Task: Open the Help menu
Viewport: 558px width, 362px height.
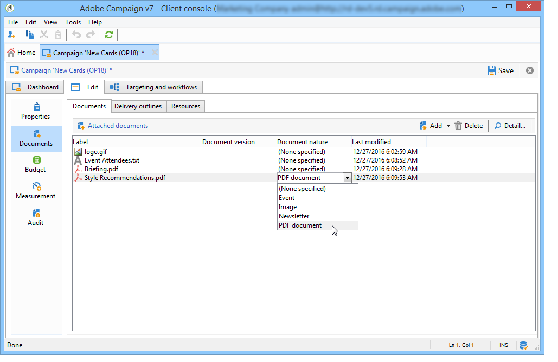Action: [x=95, y=22]
